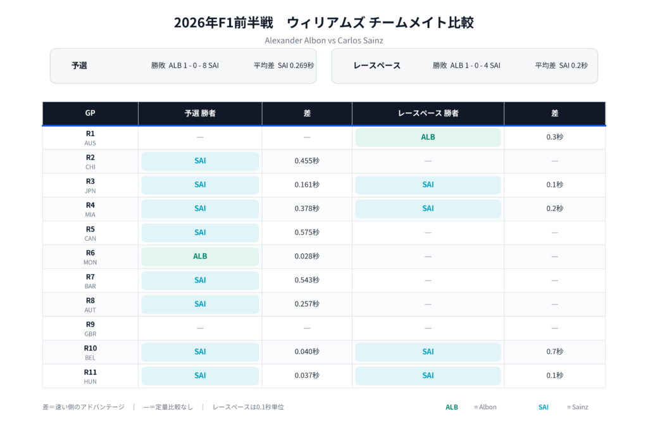
Task: Click the 0.040秒 qualifying gap
Action: [307, 352]
